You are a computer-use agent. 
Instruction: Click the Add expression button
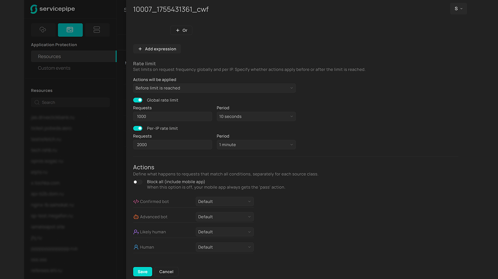coord(157,49)
